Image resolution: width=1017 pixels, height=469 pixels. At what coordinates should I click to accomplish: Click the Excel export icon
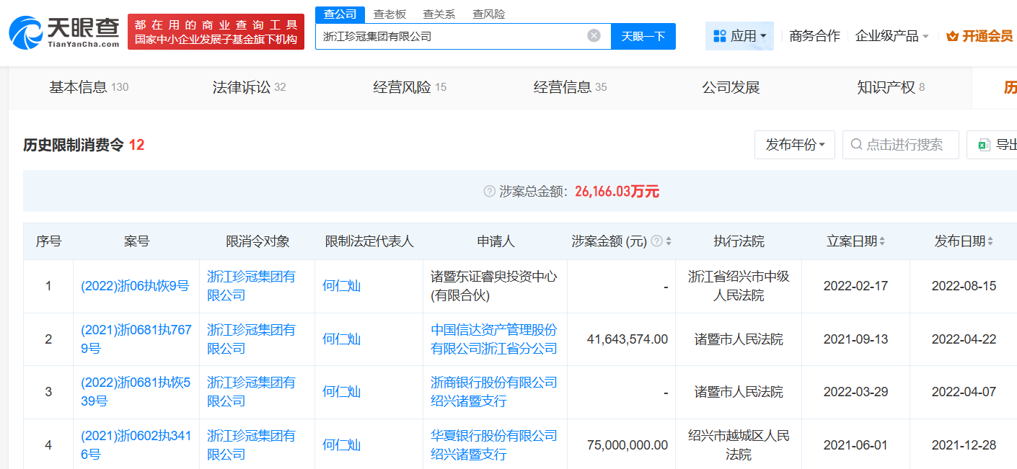(x=984, y=145)
